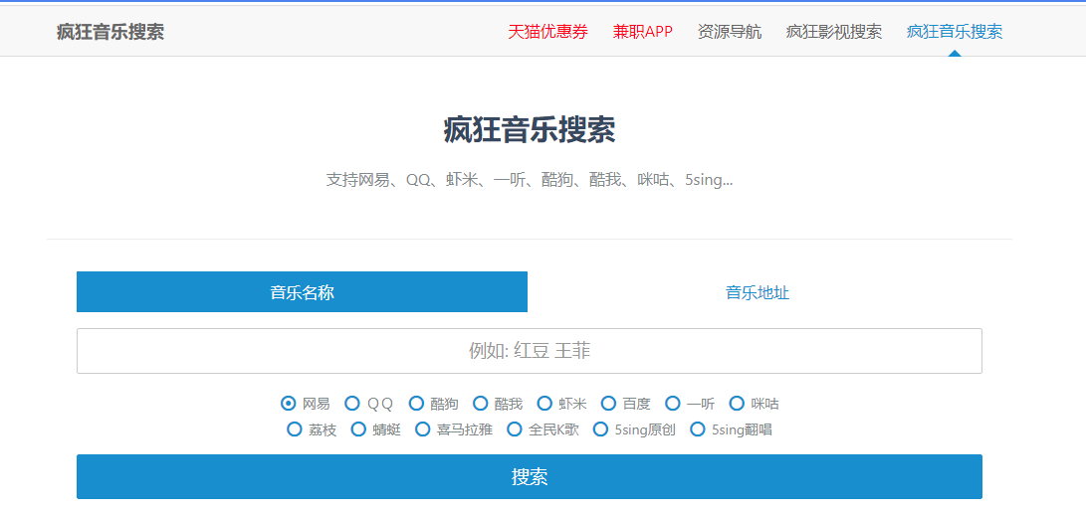Viewport: 1086px width, 513px height.
Task: Choose the 百度 source option
Action: pyautogui.click(x=608, y=404)
